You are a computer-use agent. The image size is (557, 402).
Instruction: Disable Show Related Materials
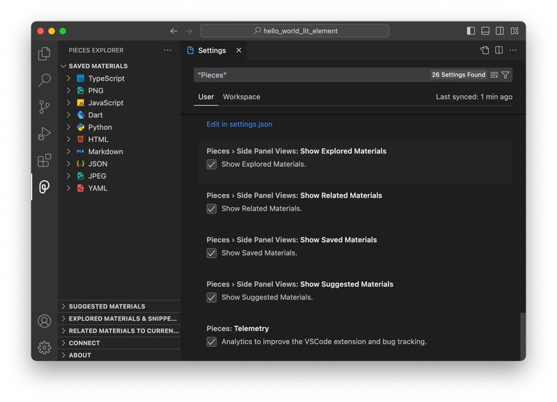(x=212, y=209)
